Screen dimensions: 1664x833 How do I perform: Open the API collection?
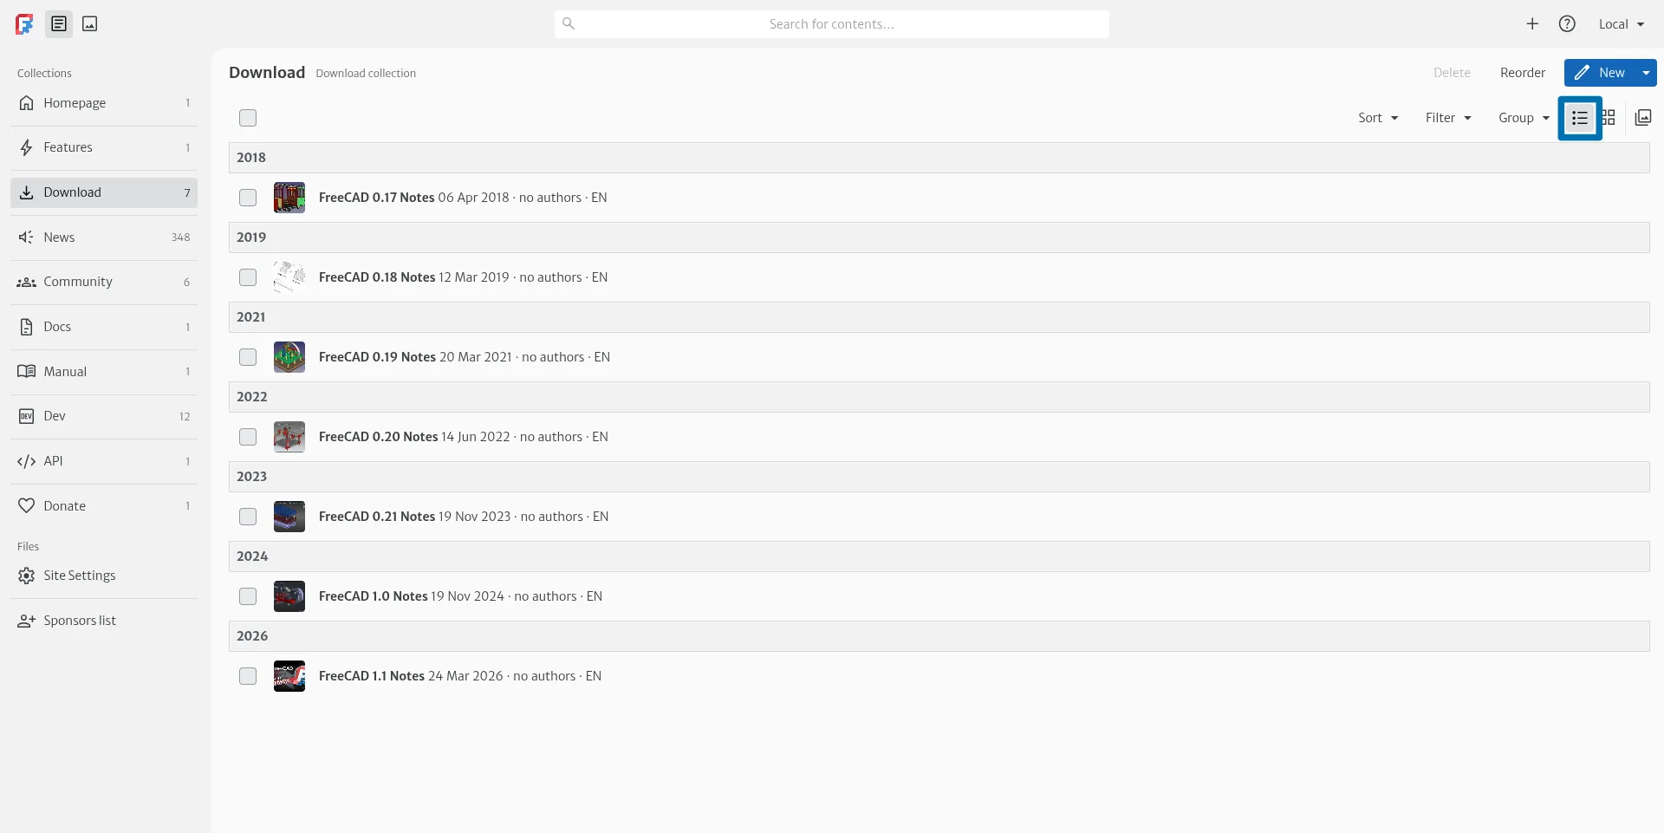tap(104, 461)
